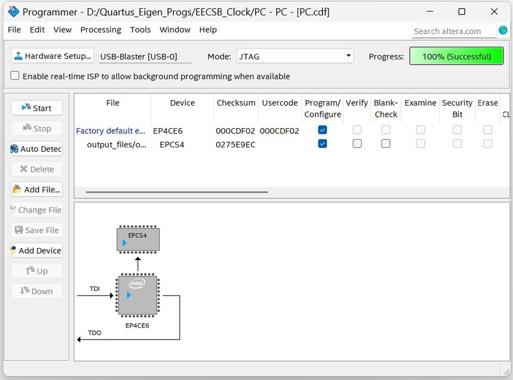Maximize the Programmer window
The width and height of the screenshot is (513, 380).
coord(462,12)
